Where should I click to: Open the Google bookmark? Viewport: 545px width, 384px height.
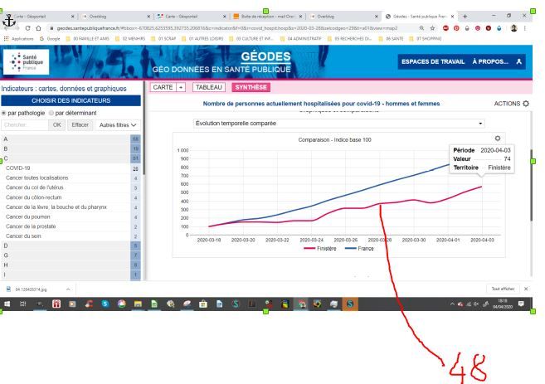pos(50,39)
